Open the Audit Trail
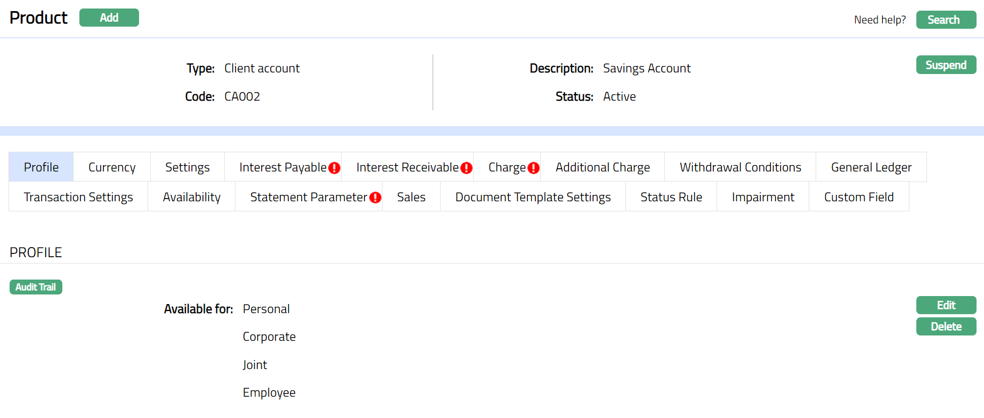Image resolution: width=984 pixels, height=418 pixels. coord(36,287)
